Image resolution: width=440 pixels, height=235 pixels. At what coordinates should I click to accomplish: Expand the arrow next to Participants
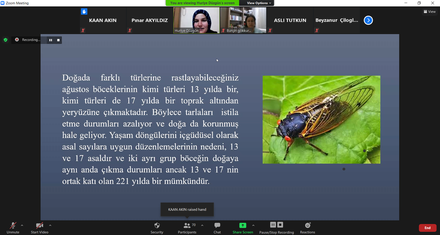pos(202,226)
